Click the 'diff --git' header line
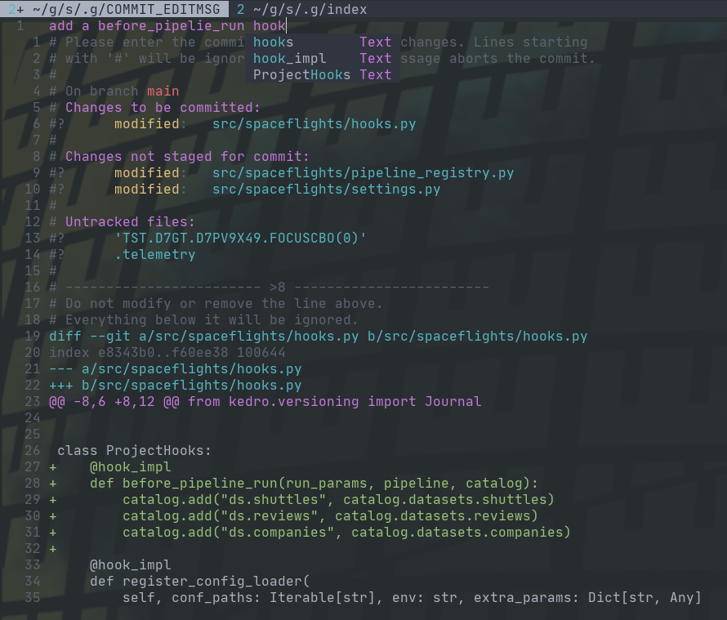Viewport: 727px width, 620px height. (318, 337)
